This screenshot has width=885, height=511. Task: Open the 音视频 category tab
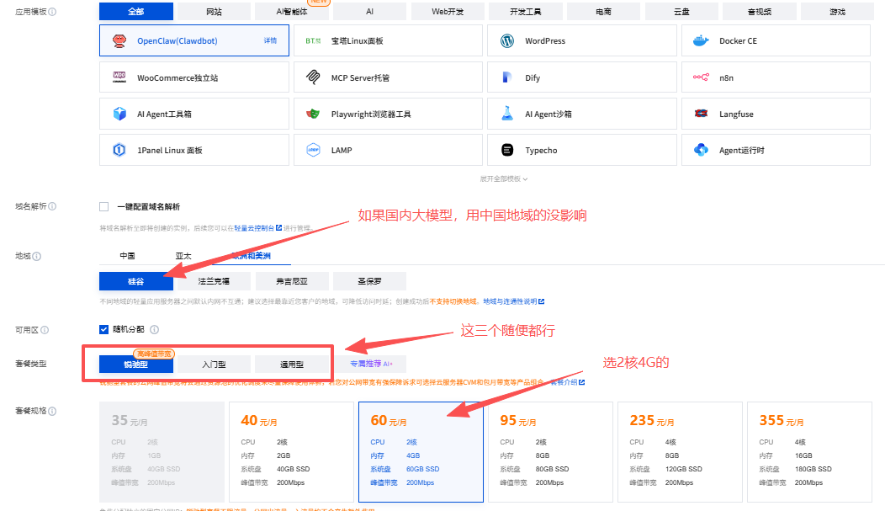(x=759, y=11)
